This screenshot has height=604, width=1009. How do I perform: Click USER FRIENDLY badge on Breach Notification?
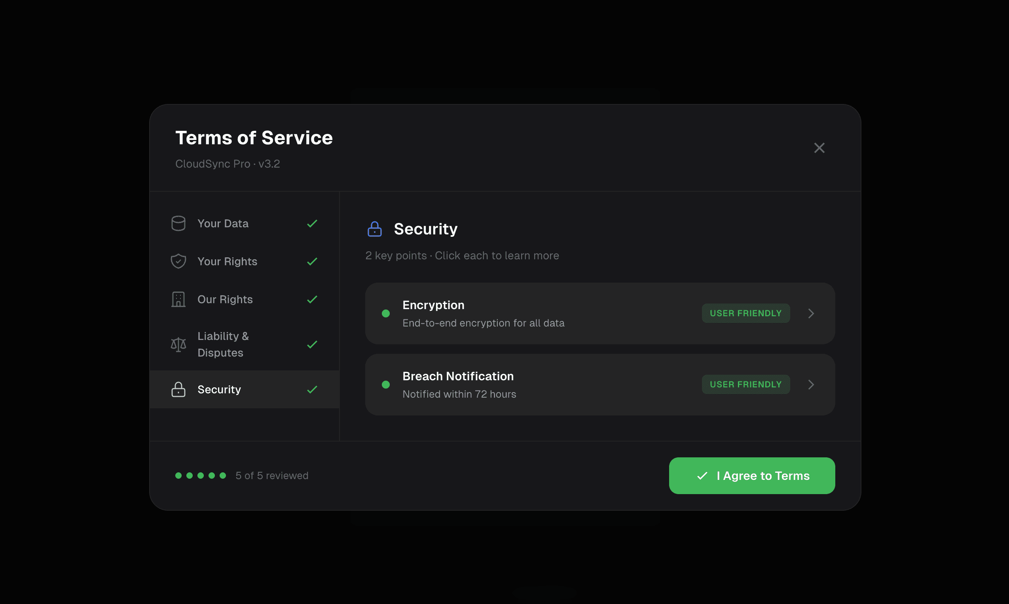tap(746, 385)
